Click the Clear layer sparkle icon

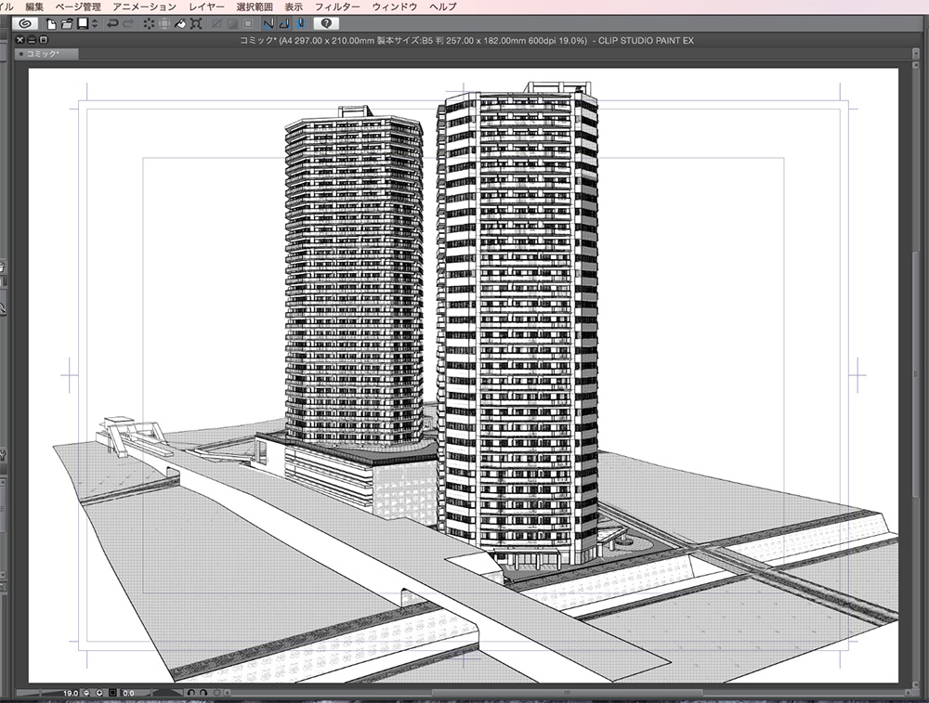(149, 22)
